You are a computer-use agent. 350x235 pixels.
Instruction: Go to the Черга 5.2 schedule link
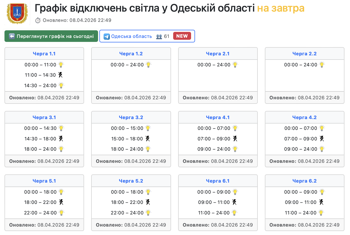coord(131,181)
